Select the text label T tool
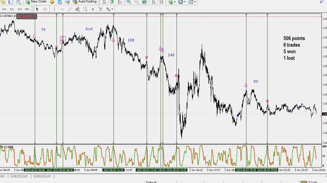The height and width of the screenshot is (183, 327). [x=101, y=9]
